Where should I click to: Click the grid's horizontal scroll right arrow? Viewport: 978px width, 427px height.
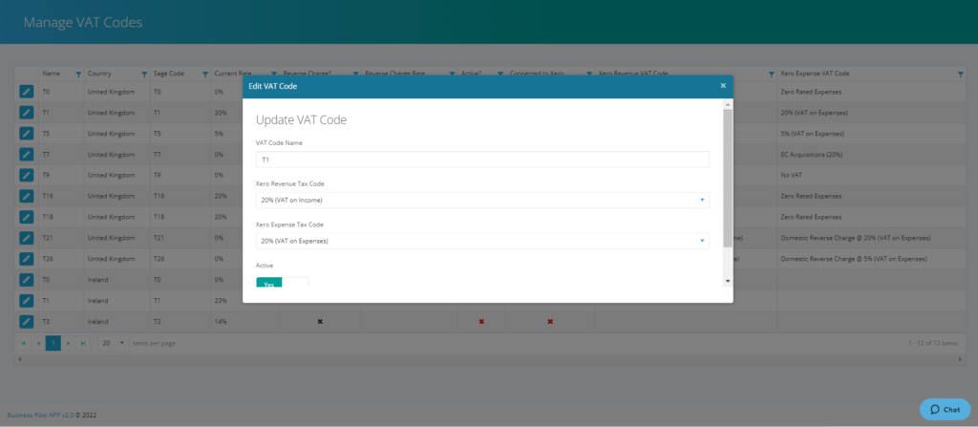tap(959, 359)
